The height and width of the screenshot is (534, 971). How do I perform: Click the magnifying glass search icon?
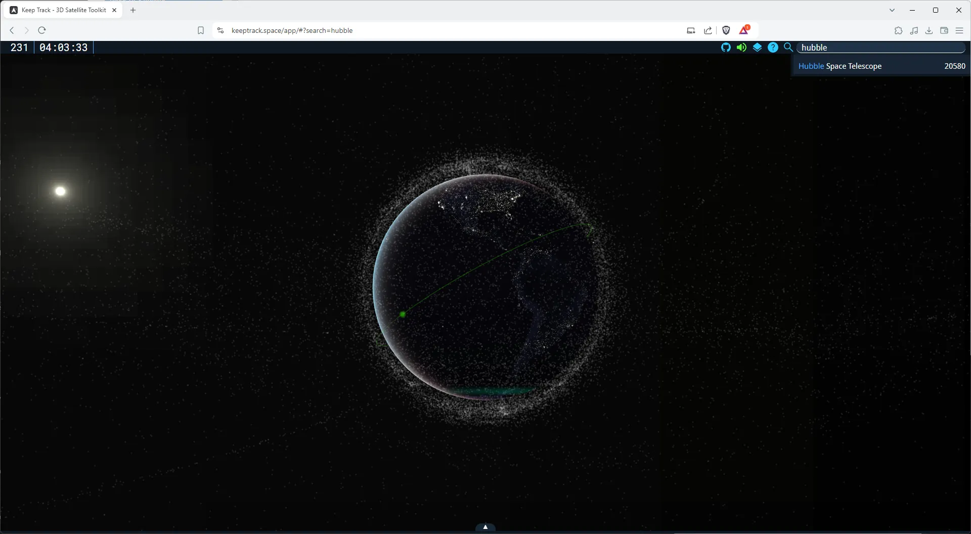(788, 48)
